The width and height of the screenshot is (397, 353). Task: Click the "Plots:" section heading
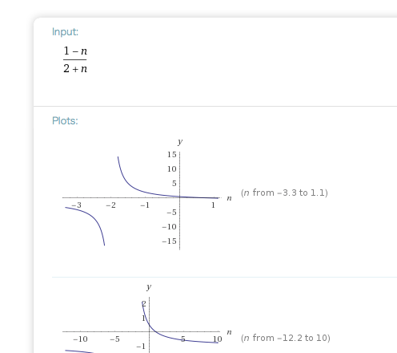(65, 121)
